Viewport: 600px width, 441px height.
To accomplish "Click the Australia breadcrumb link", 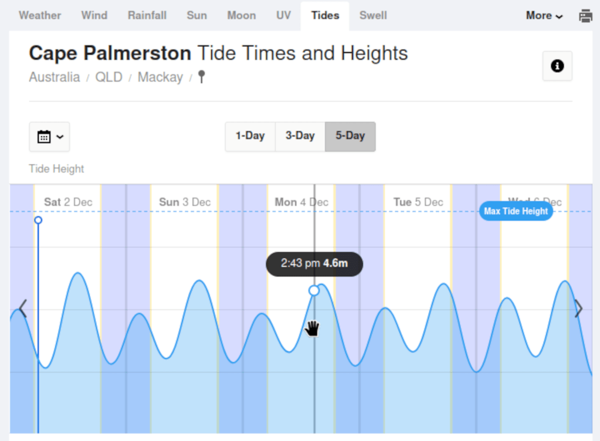I will coord(55,77).
